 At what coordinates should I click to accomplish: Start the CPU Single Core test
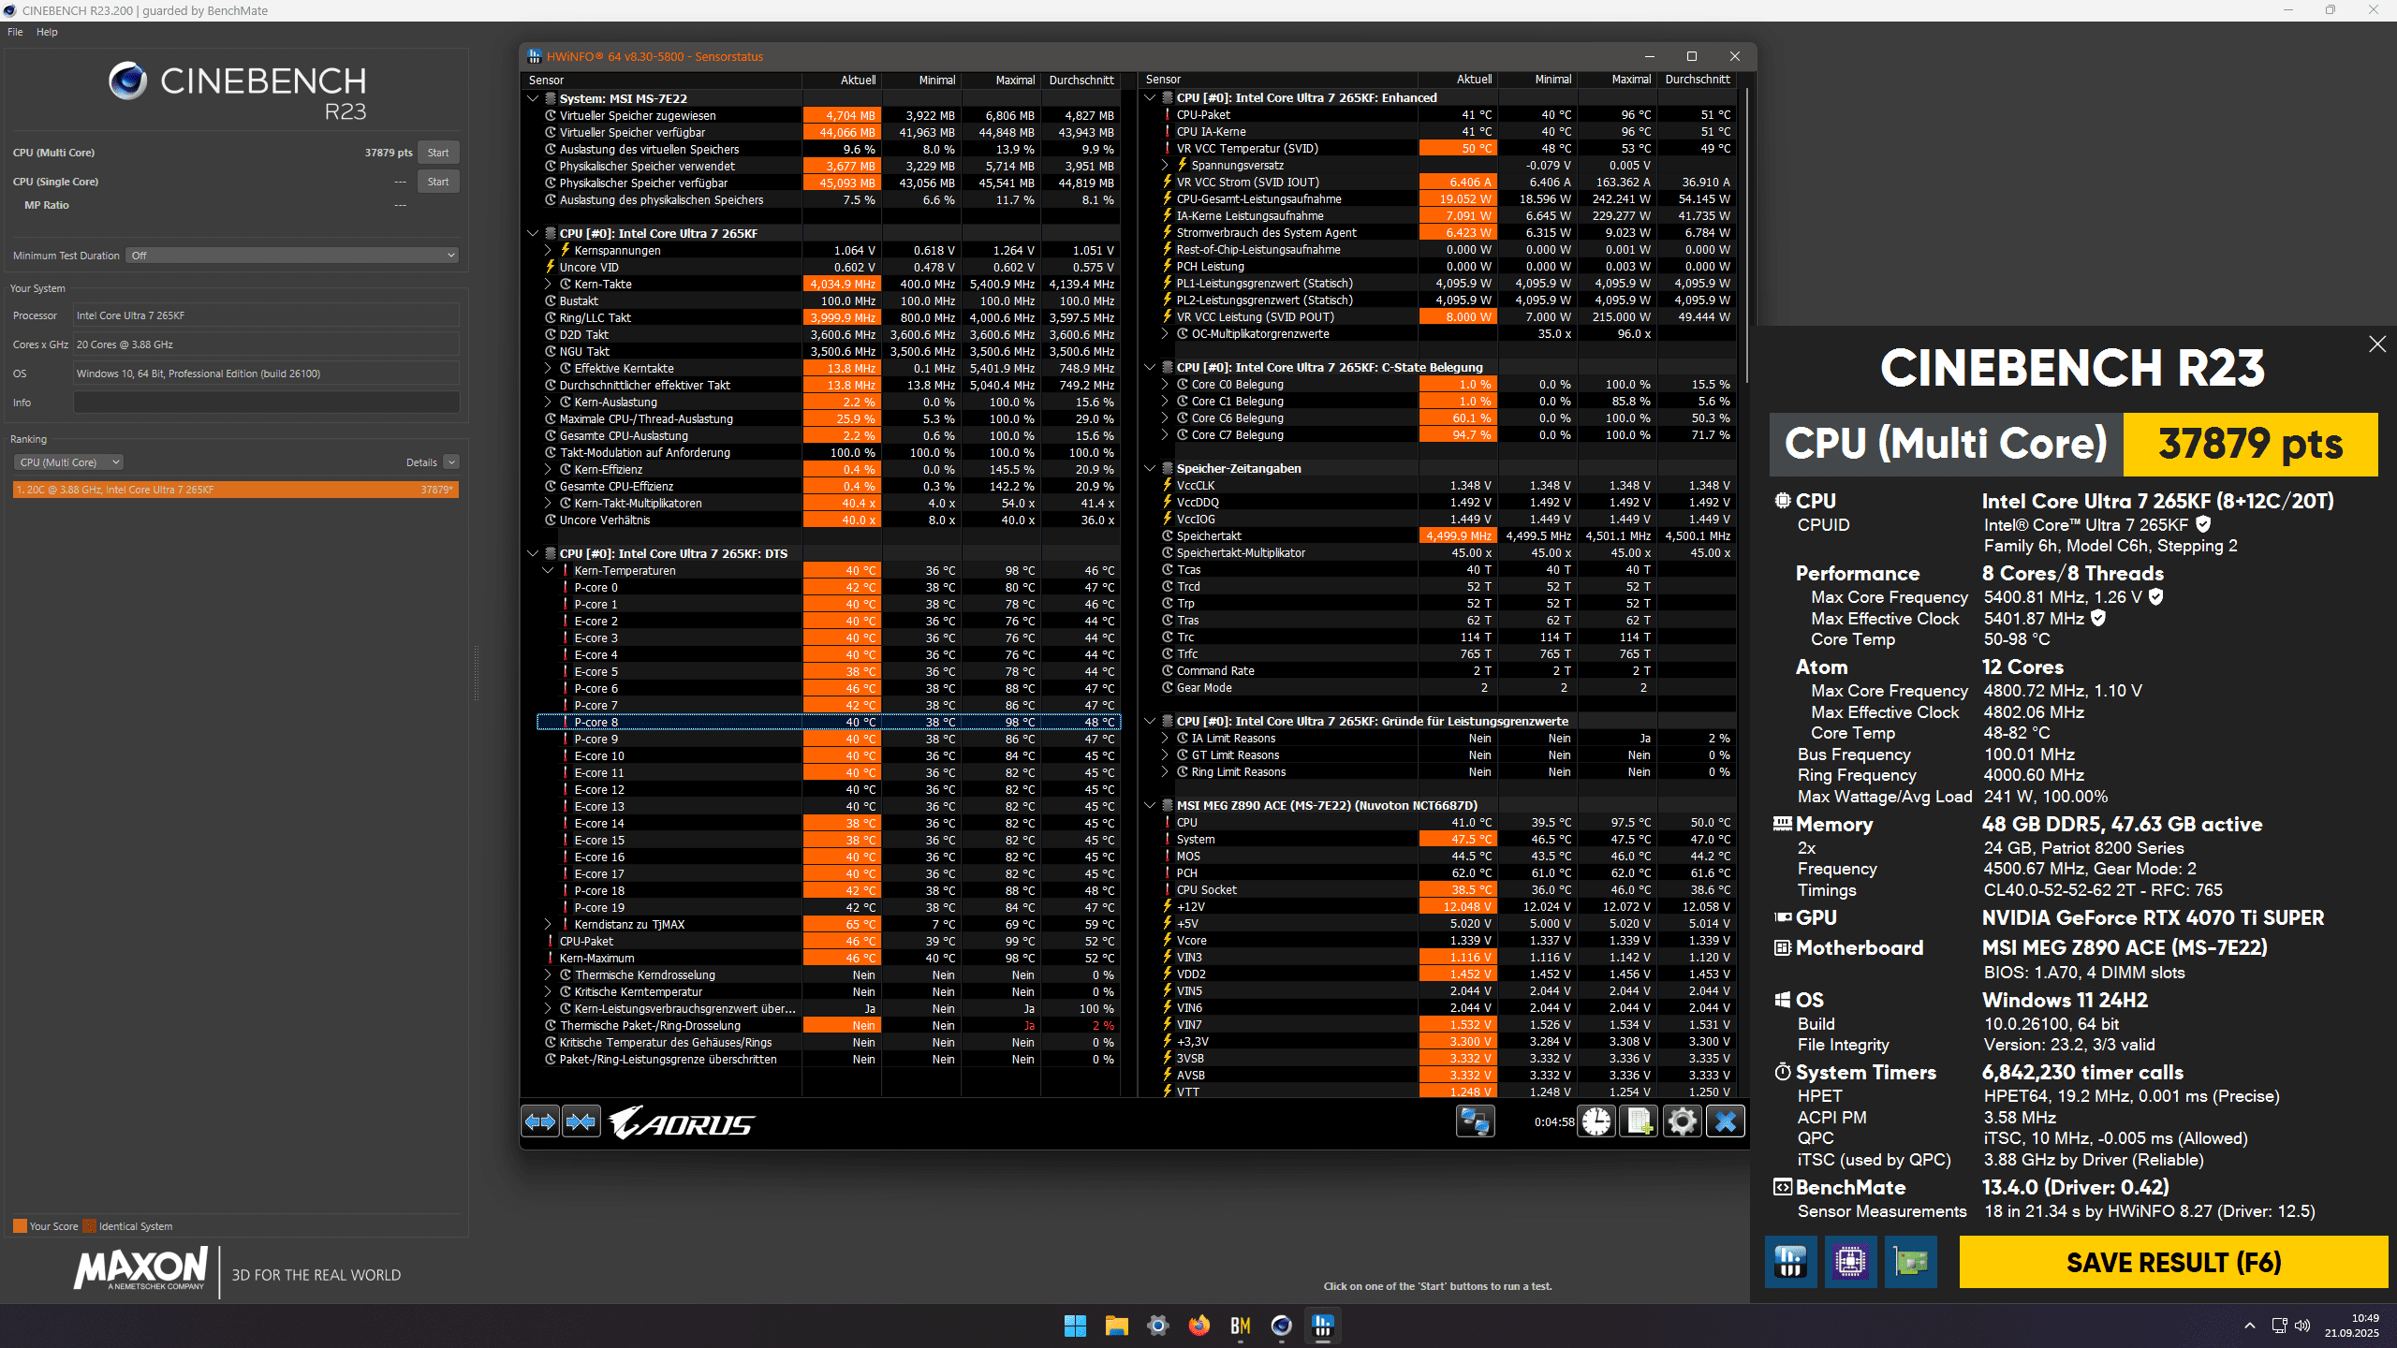pyautogui.click(x=438, y=182)
